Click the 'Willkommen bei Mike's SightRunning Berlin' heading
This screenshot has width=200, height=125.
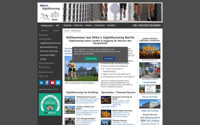[100, 37]
